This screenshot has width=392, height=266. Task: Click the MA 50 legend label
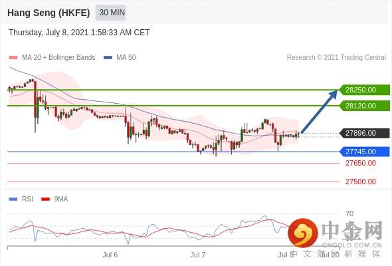click(x=126, y=58)
